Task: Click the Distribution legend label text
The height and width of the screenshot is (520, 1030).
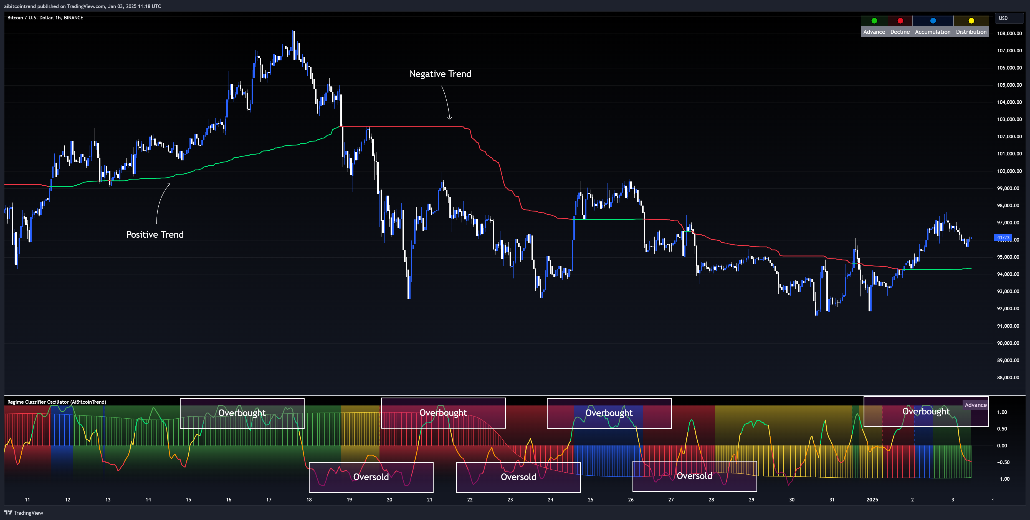Action: [971, 32]
